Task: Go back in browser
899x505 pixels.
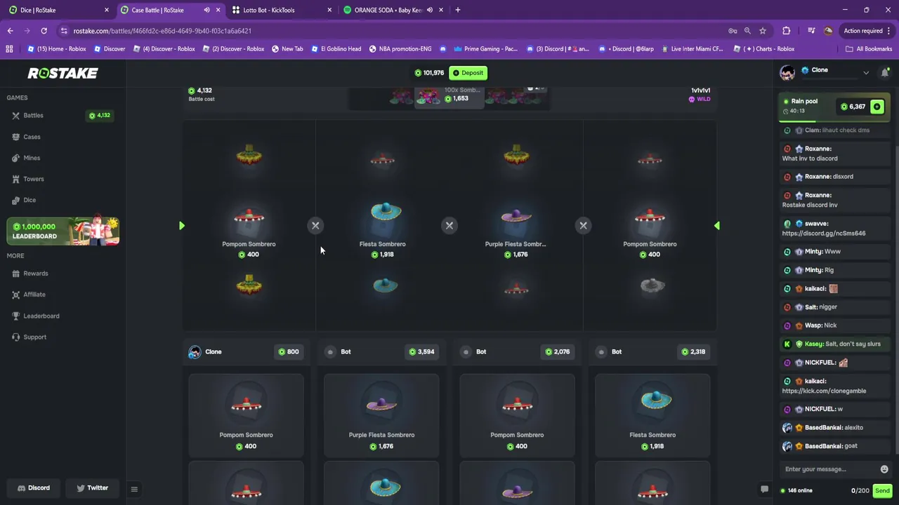Action: [10, 31]
